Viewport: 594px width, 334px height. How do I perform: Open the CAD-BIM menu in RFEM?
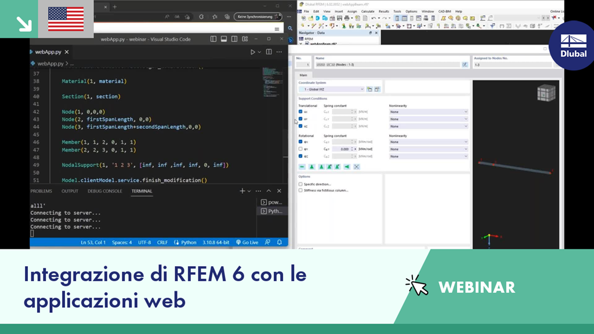point(444,12)
